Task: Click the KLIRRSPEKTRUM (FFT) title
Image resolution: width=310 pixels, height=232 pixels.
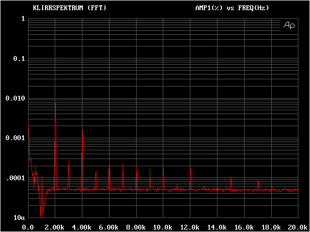Action: (69, 8)
